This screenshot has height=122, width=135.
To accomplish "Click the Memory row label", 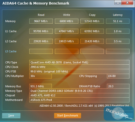I will (11, 21).
